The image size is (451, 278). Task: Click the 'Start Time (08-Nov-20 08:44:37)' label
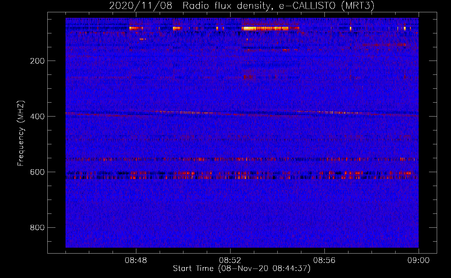coord(242,269)
